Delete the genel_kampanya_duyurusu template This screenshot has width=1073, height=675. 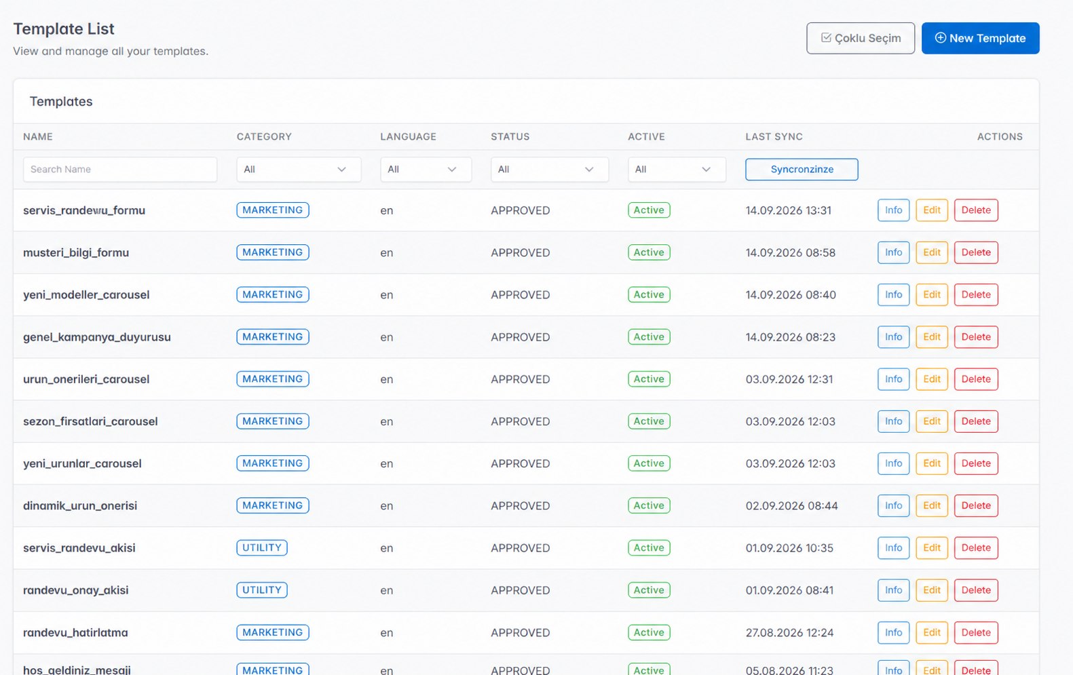[x=976, y=337]
